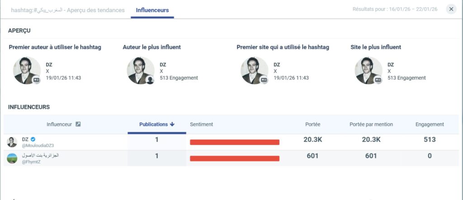Click the 513 Engagement text under Site le plus influent
Image resolution: width=463 pixels, height=200 pixels.
(406, 78)
